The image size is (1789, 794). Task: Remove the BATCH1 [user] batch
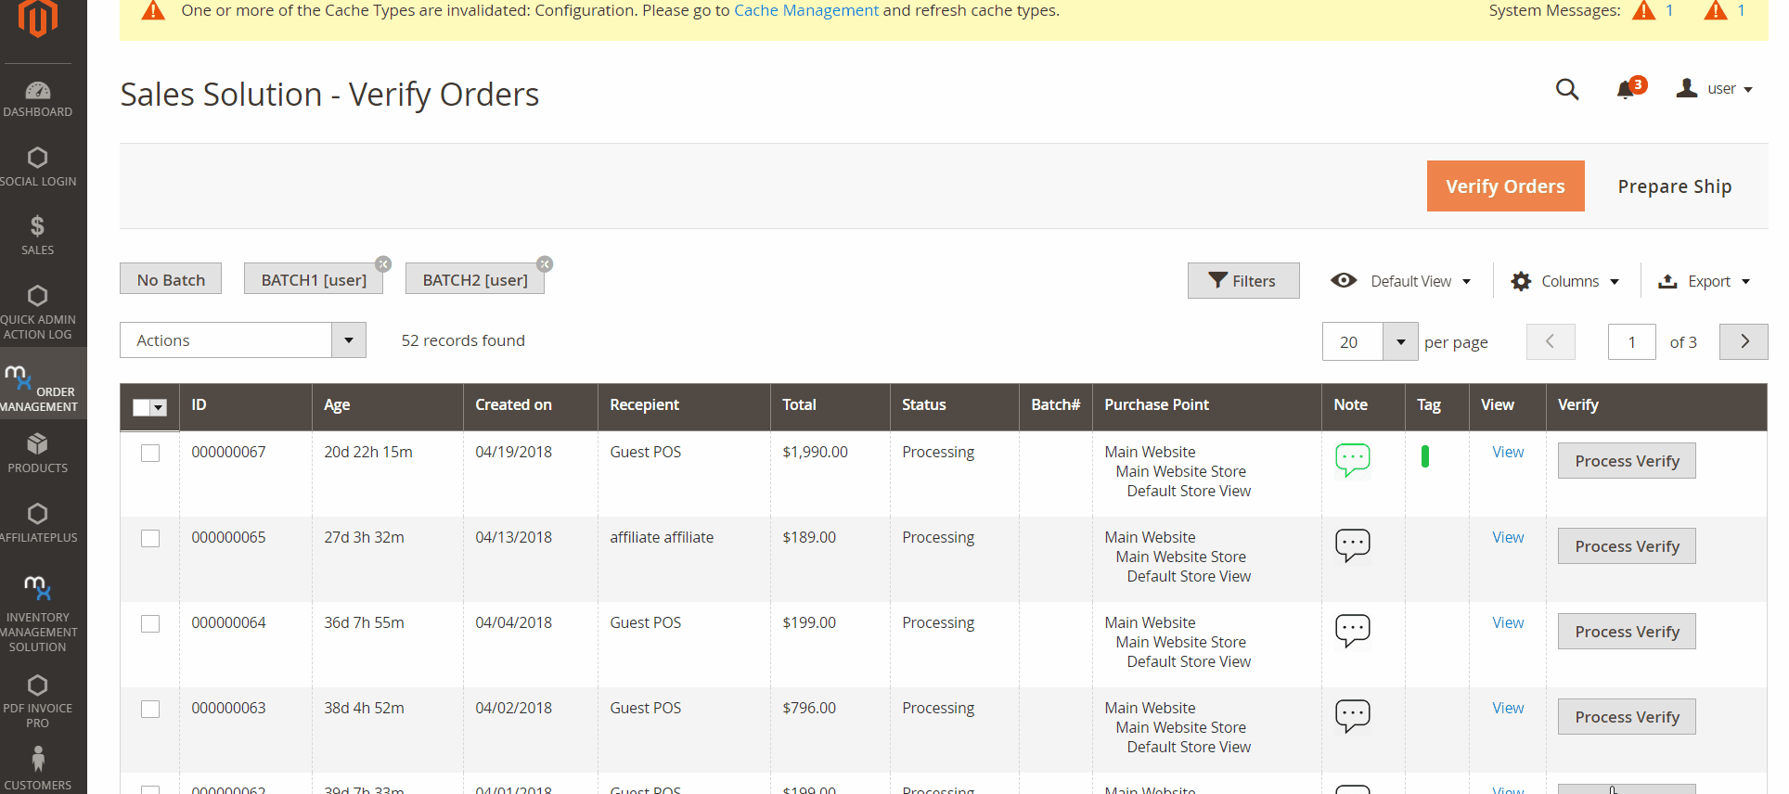pyautogui.click(x=383, y=264)
